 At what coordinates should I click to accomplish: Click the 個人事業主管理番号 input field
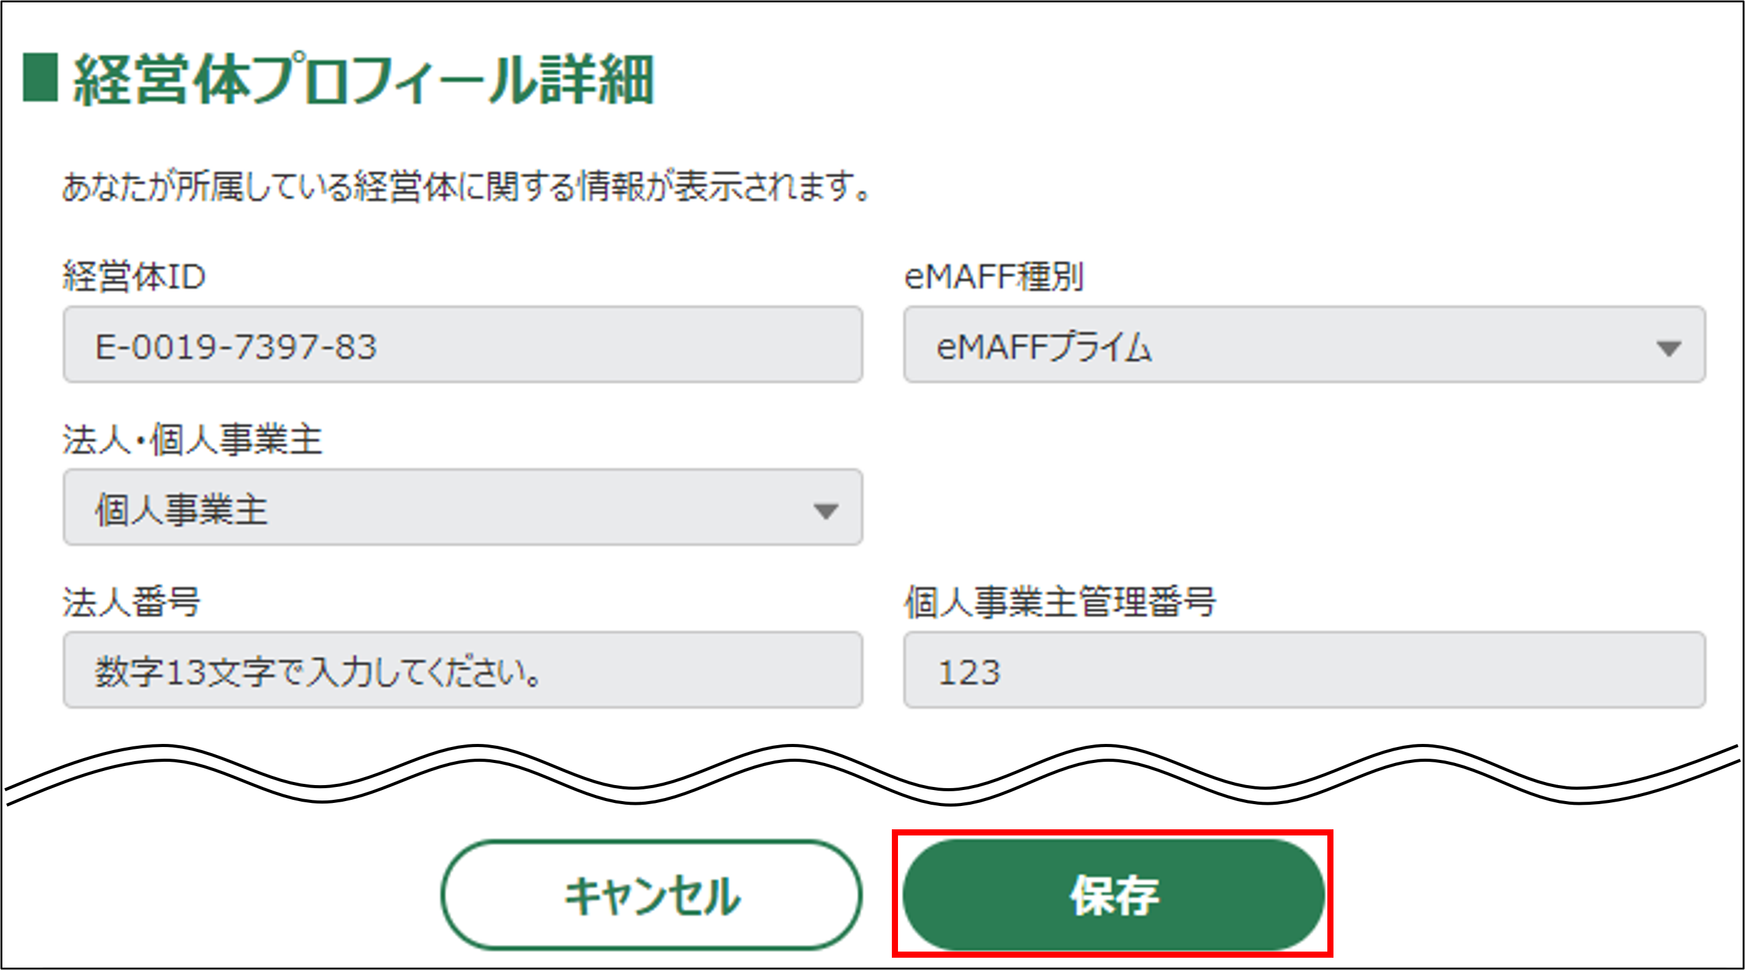1304,670
